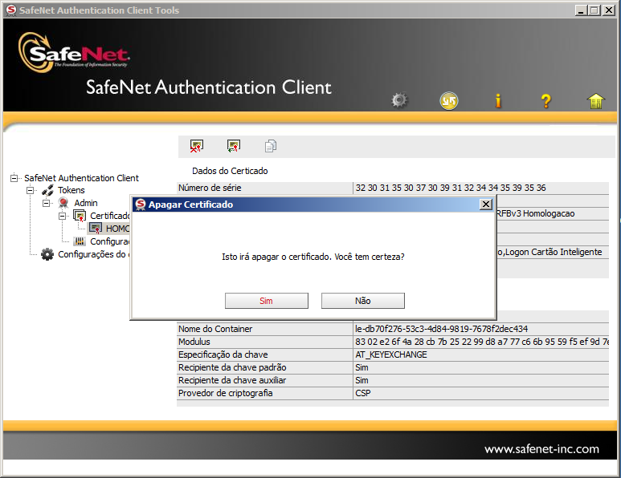Collapse the Certificados tree node
Screen dimensions: 621x478
tap(62, 217)
